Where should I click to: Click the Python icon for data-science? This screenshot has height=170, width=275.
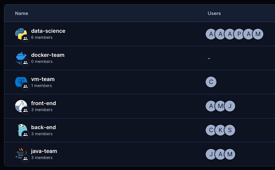pos(20,33)
